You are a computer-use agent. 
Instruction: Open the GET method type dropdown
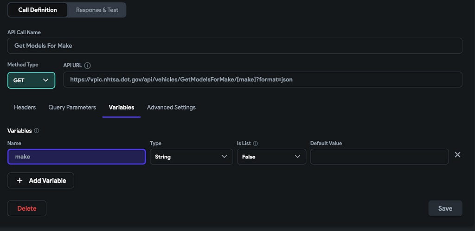pos(31,80)
